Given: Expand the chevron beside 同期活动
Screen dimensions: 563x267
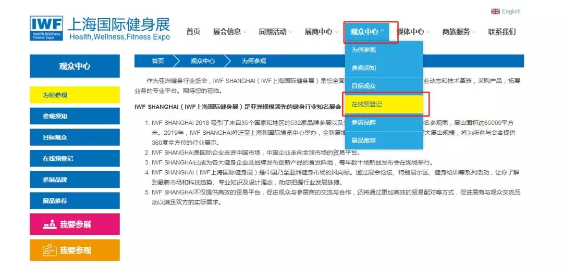Looking at the screenshot, I should point(290,32).
